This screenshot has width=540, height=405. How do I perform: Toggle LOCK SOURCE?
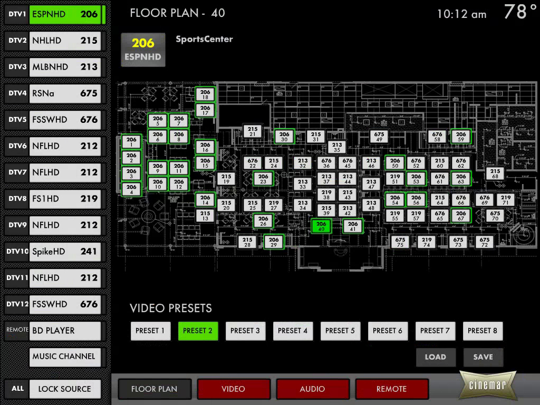[x=65, y=389]
